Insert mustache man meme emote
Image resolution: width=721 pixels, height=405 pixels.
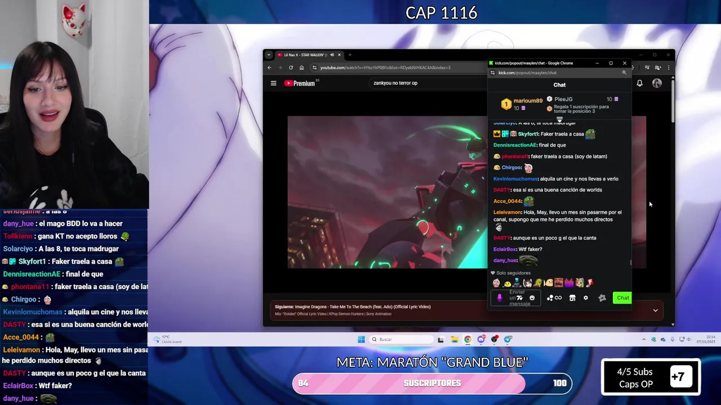coord(559,282)
